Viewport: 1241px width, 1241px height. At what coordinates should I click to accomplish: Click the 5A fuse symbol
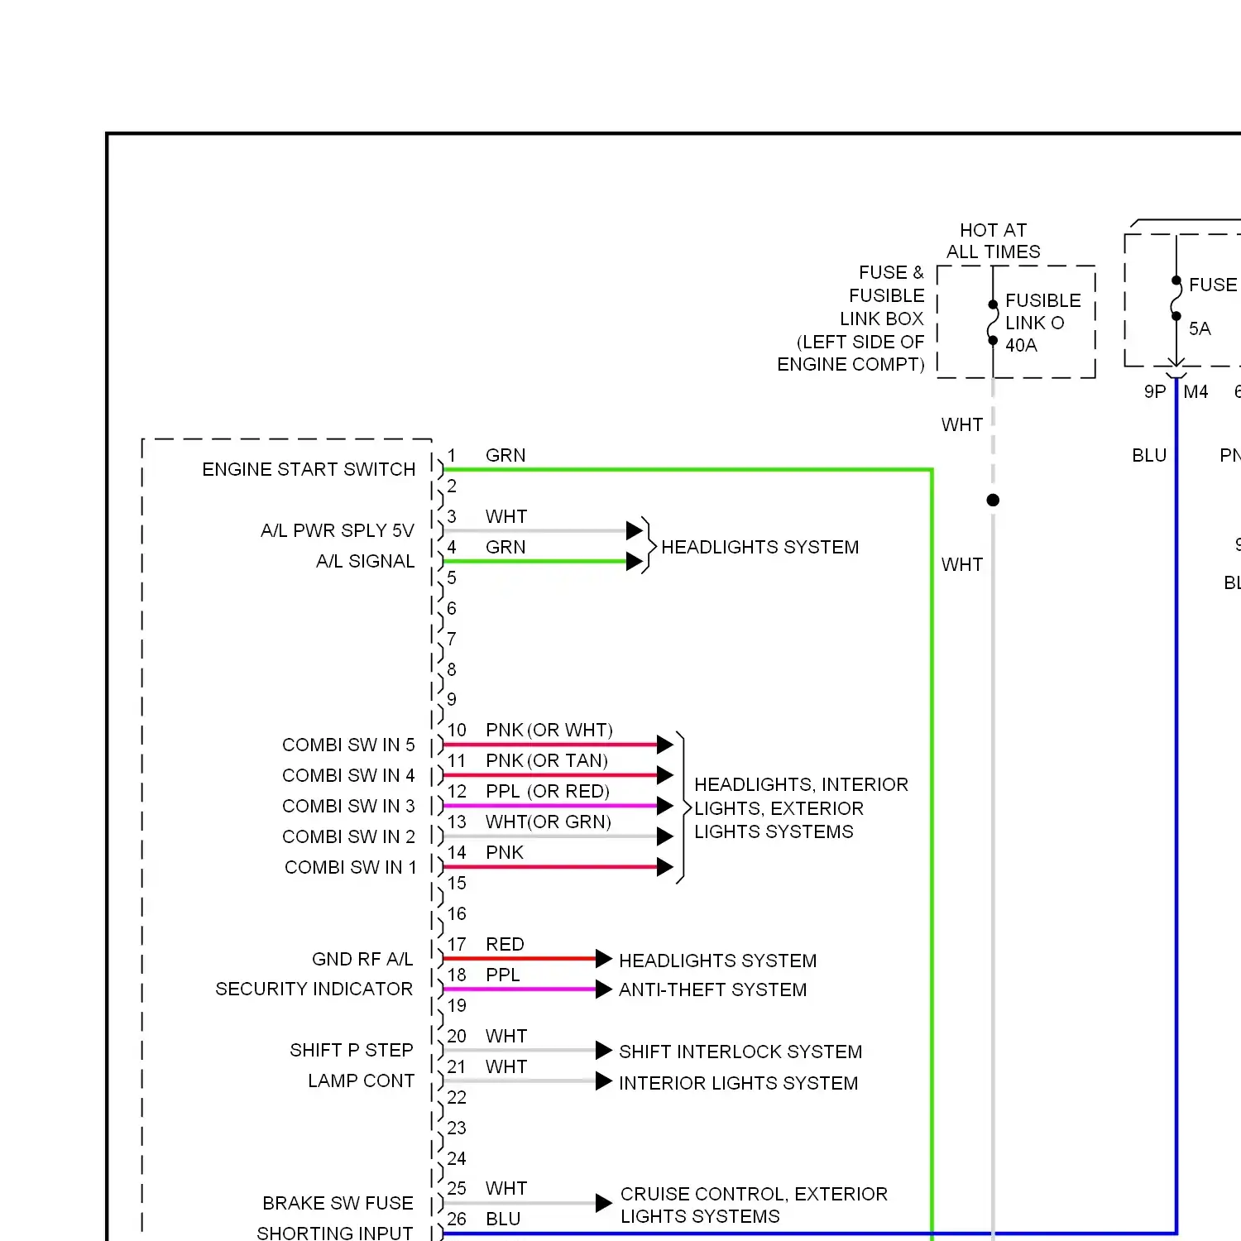1176,299
